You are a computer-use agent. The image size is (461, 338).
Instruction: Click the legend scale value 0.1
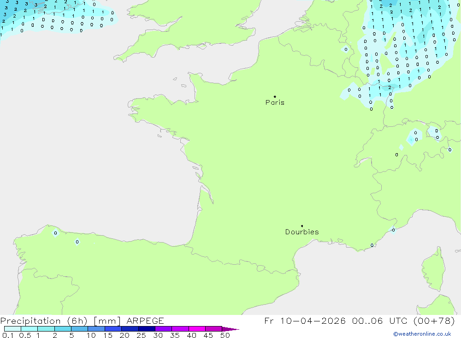coord(8,335)
